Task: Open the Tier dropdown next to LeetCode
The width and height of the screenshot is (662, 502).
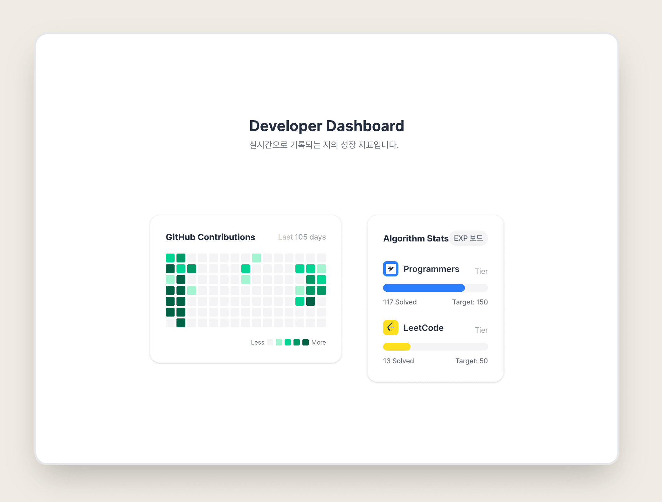Action: pyautogui.click(x=481, y=330)
